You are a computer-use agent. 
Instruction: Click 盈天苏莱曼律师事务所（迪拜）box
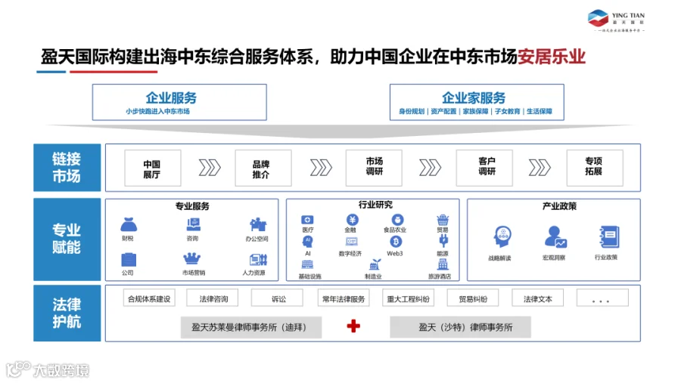coord(251,327)
